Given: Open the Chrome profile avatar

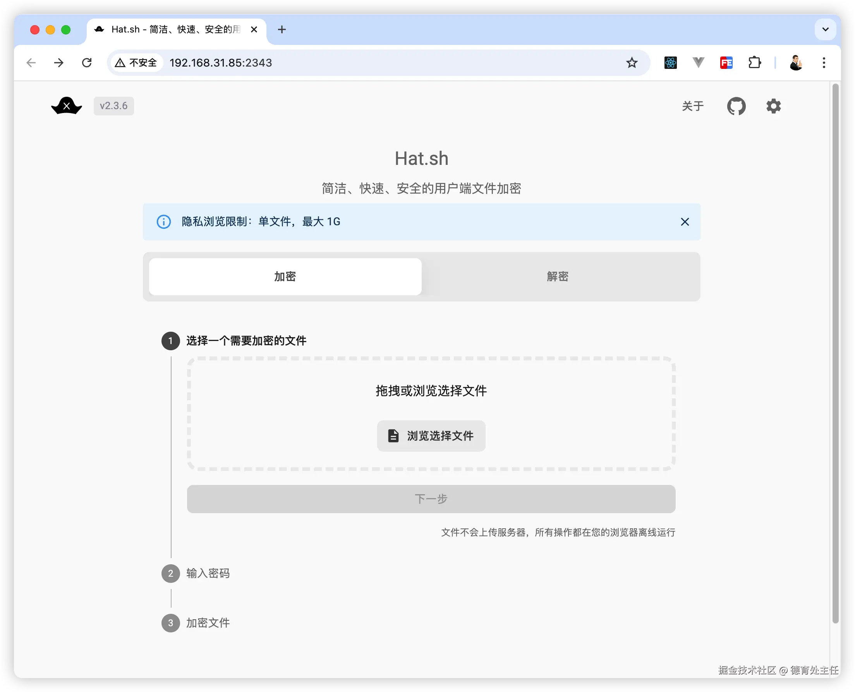Looking at the screenshot, I should (796, 63).
